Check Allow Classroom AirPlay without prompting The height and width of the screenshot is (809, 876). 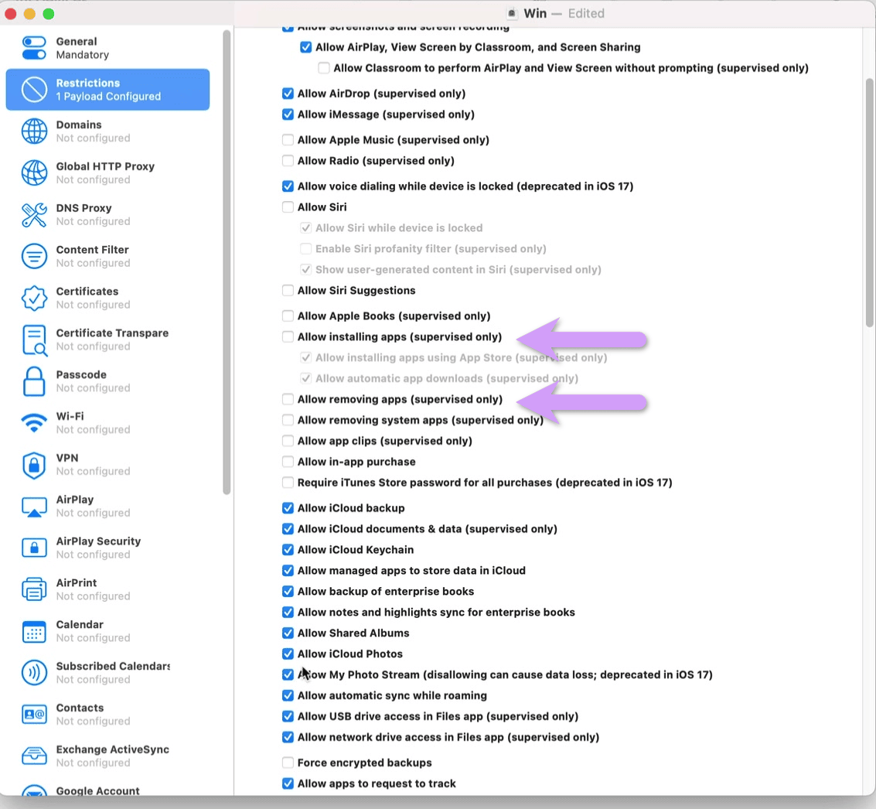tap(323, 68)
